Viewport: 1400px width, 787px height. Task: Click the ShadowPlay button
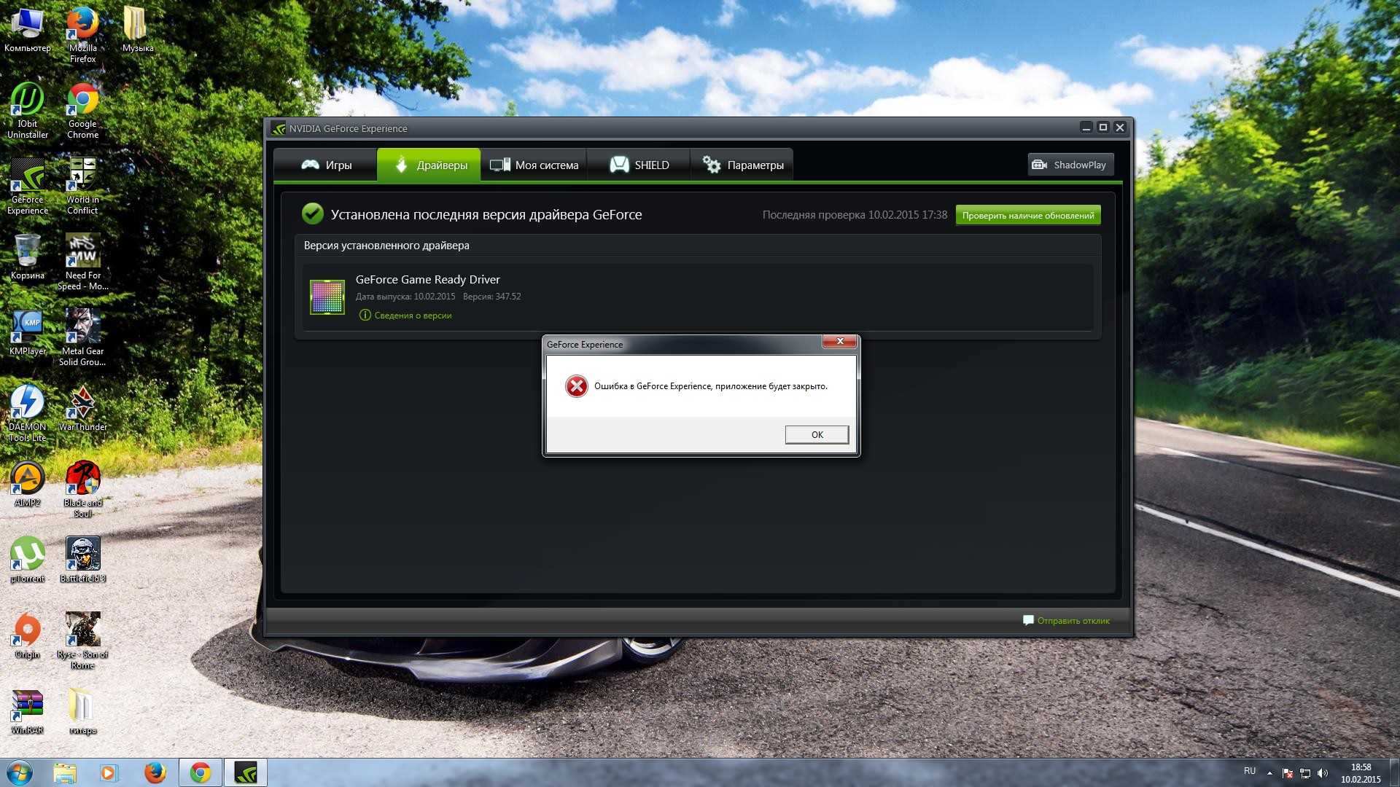pyautogui.click(x=1070, y=165)
